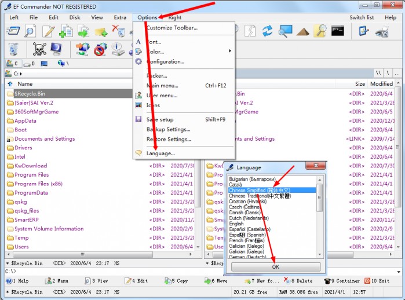The image size is (405, 300).
Task: Click the skull and crossbones icon
Action: (39, 49)
